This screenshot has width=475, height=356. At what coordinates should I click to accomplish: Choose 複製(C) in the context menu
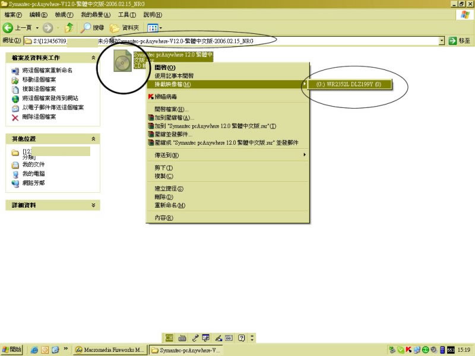[x=228, y=176]
